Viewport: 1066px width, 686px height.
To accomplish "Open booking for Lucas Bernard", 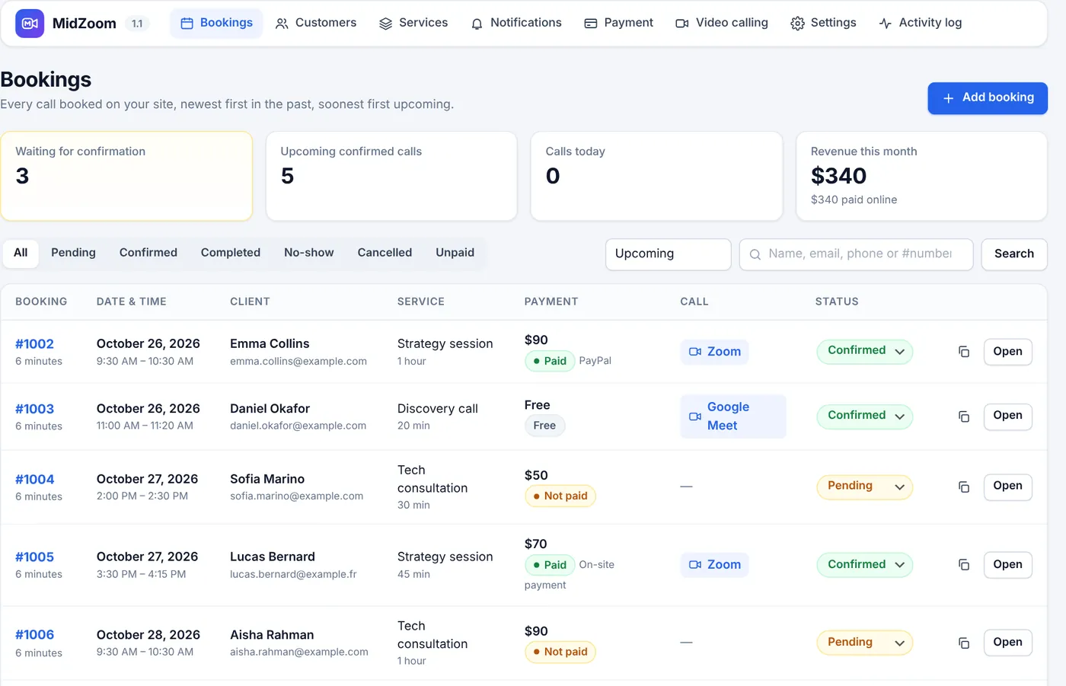I will pyautogui.click(x=1007, y=565).
